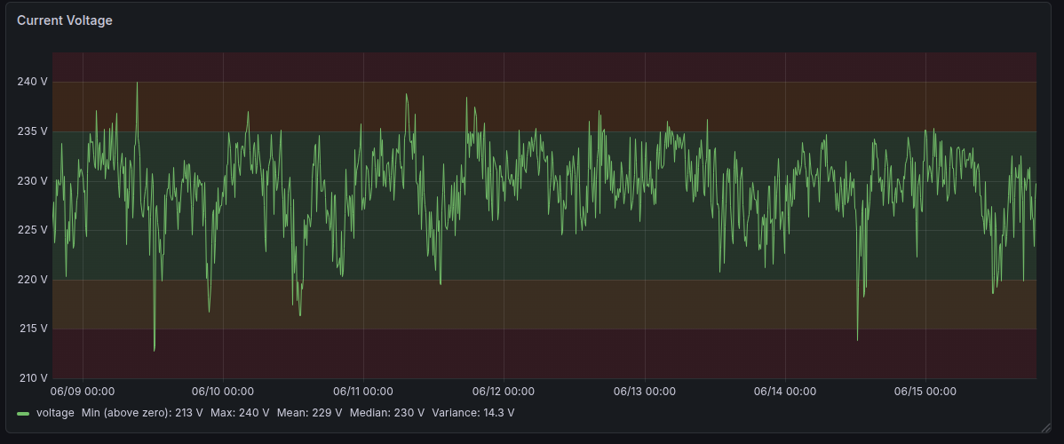Click the 06/13 00:00 time axis label
1064x444 pixels.
click(645, 392)
